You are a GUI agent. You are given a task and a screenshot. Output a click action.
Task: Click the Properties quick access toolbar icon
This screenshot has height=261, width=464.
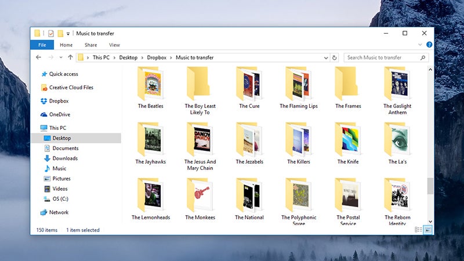click(51, 34)
